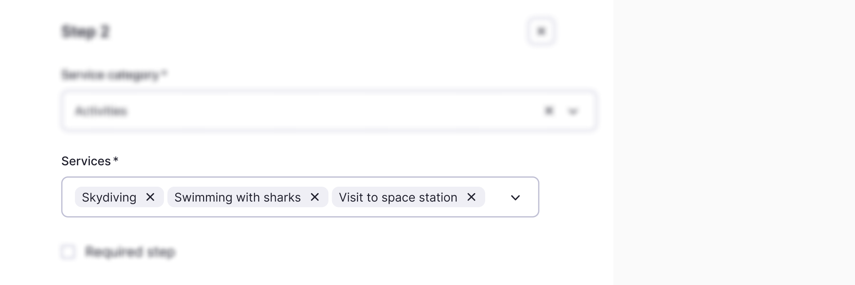Select the Visit to space station label
The width and height of the screenshot is (855, 285).
tap(398, 197)
